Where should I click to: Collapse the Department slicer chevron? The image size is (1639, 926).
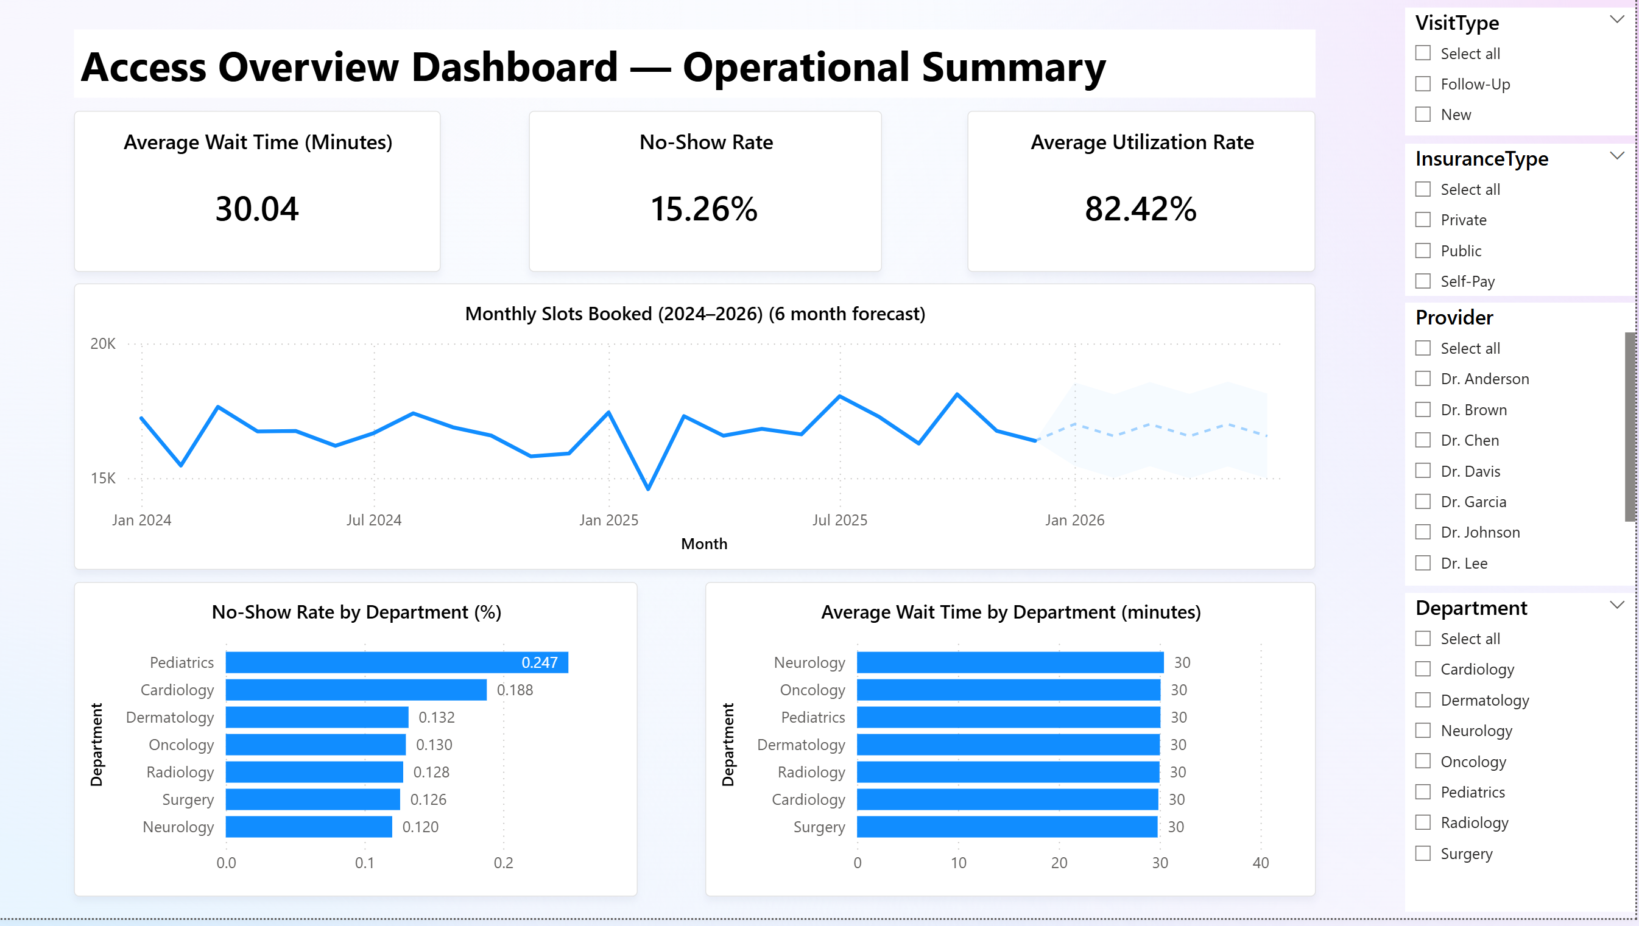(x=1616, y=605)
